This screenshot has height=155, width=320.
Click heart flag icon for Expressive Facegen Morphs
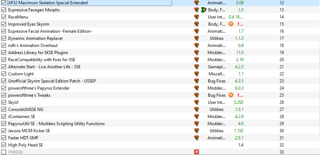197,10
